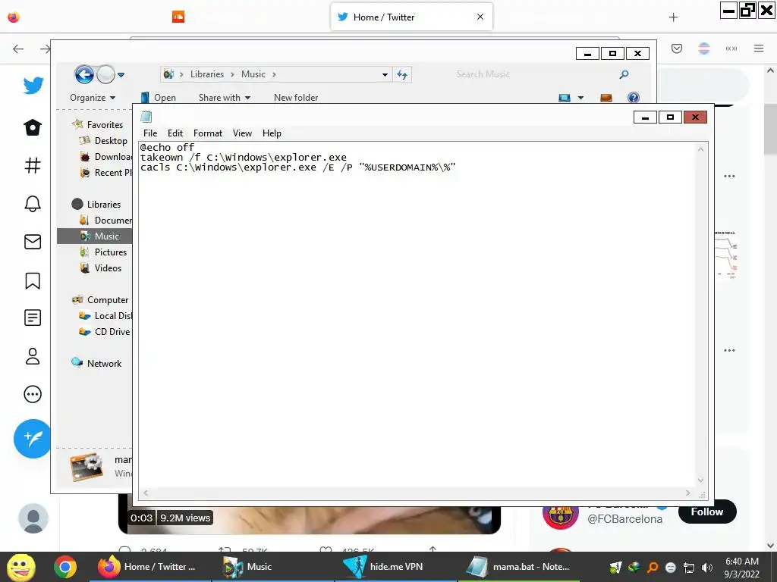Open the taskbar Start smiley button

click(x=21, y=567)
